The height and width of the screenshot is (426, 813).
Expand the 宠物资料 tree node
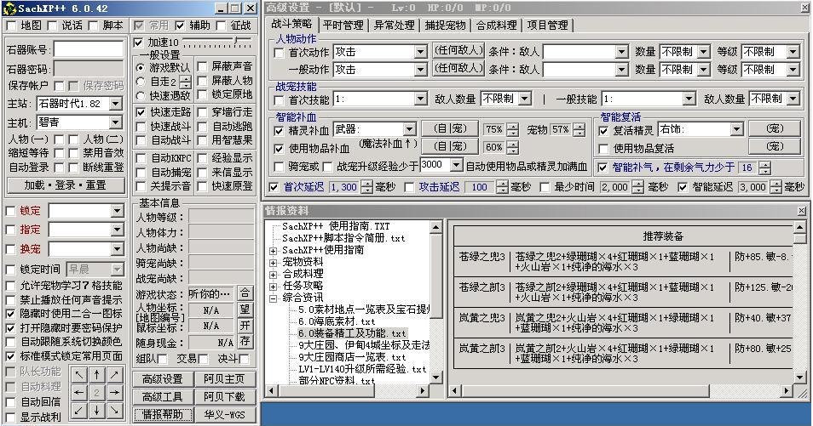pos(274,262)
